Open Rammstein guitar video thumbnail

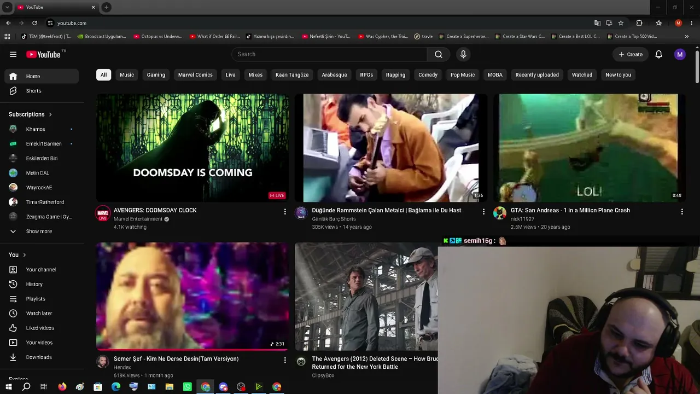point(391,148)
